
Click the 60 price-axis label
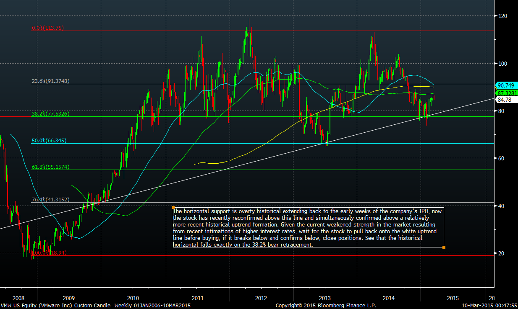[x=502, y=158]
